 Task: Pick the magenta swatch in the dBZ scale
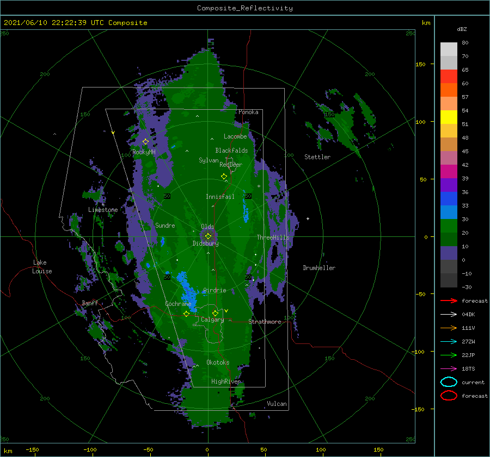pos(449,171)
